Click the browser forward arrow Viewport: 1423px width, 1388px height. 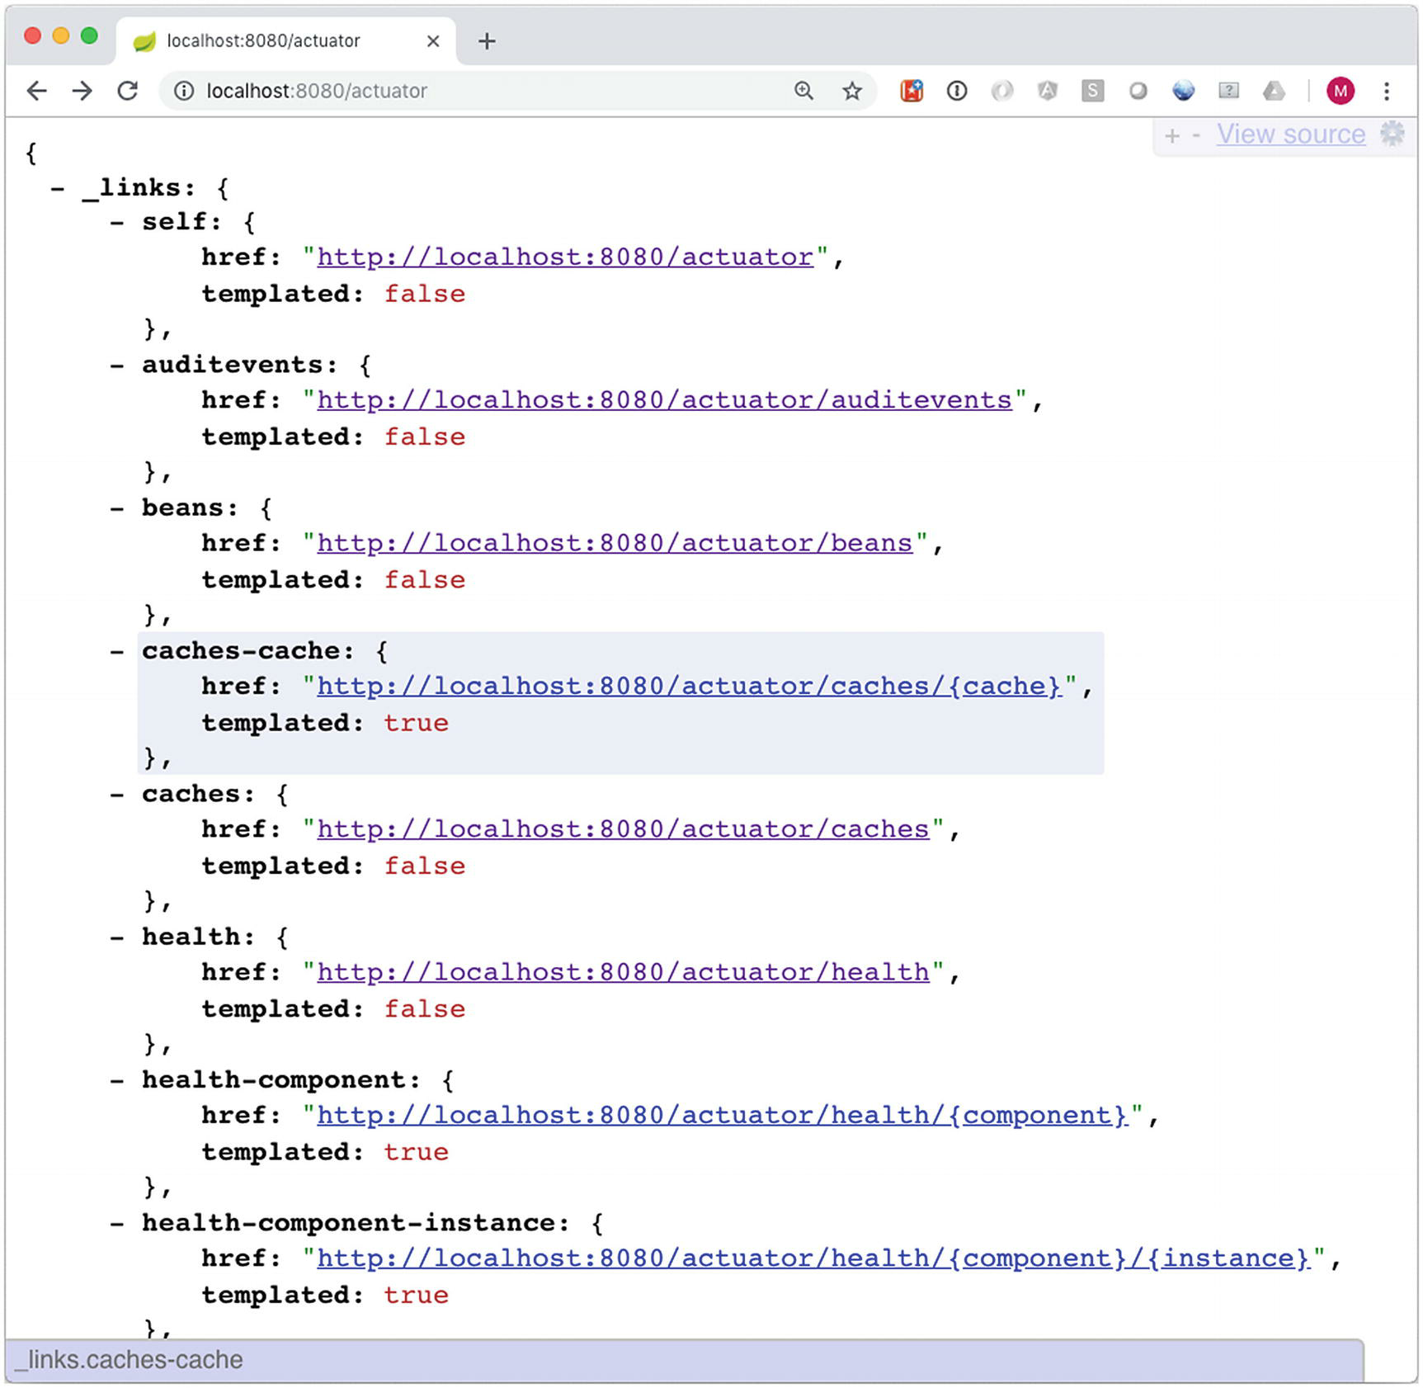point(82,91)
